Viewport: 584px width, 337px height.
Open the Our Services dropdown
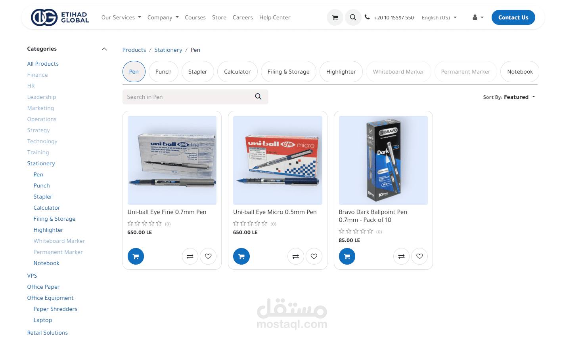[121, 17]
